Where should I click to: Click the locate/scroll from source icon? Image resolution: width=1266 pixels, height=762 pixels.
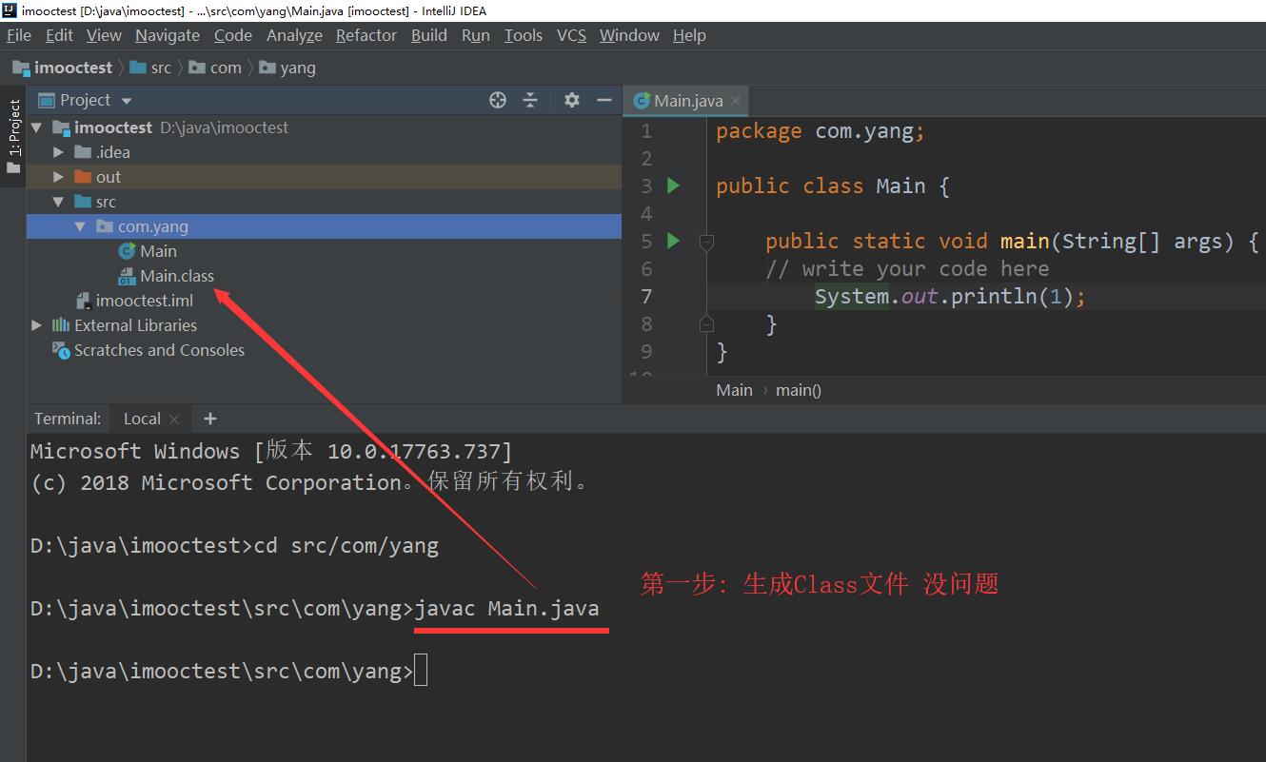click(x=498, y=100)
